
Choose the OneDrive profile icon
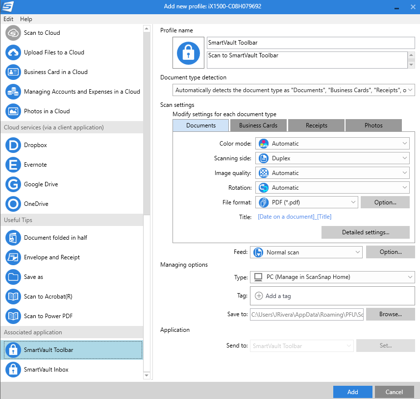[13, 203]
